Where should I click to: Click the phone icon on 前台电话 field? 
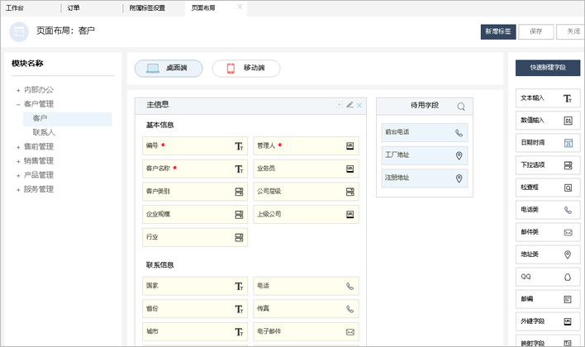pyautogui.click(x=459, y=132)
